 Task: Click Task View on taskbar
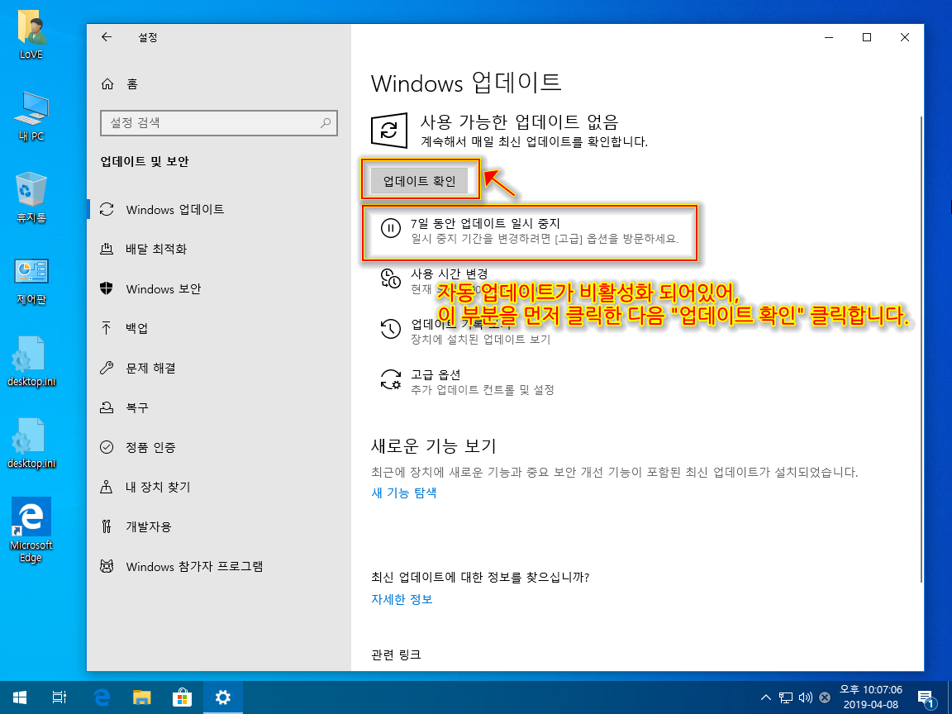tap(59, 697)
